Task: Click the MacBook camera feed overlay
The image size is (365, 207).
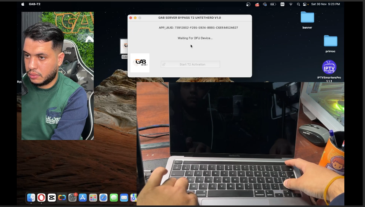Action: pos(240,144)
